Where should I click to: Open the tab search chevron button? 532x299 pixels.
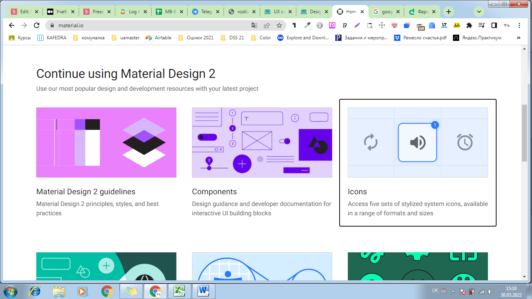[x=479, y=12]
